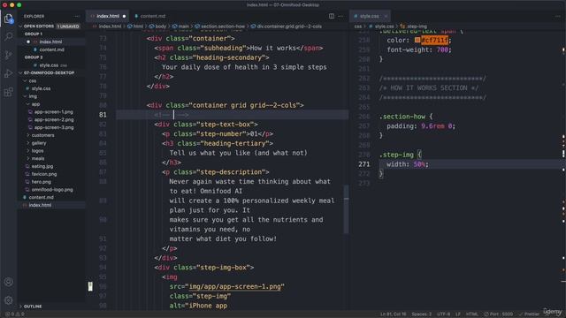
Task: Click 'Ln 81, Col 16' in status bar
Action: tap(393, 314)
